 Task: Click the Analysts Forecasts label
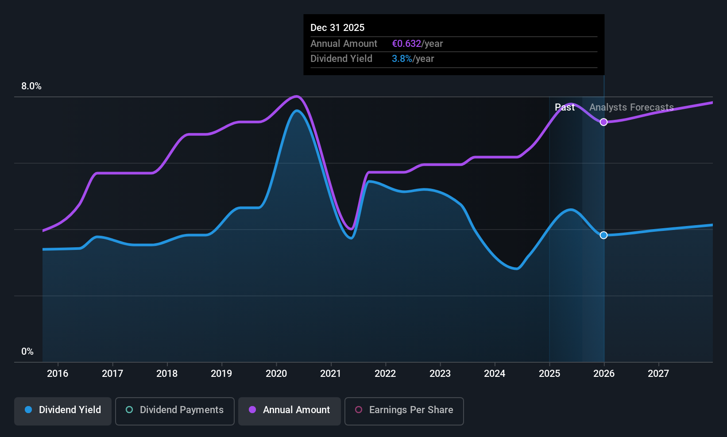tap(631, 107)
